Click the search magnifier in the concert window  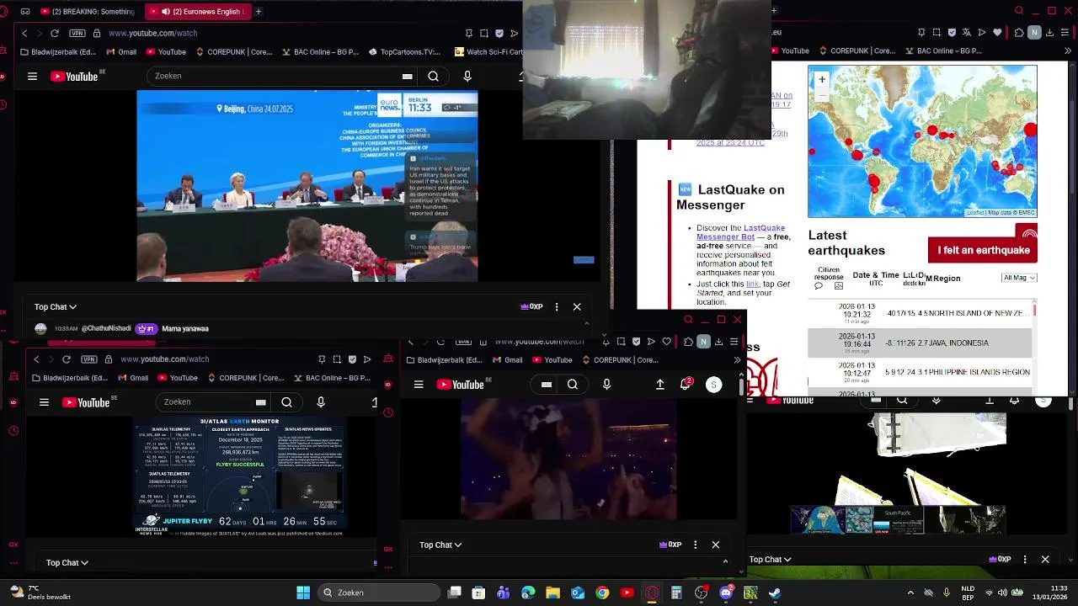point(573,385)
